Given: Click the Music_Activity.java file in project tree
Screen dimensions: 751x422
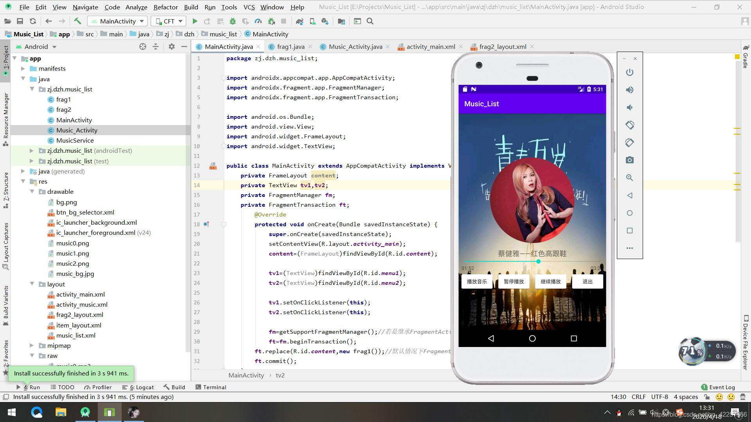Looking at the screenshot, I should point(76,130).
